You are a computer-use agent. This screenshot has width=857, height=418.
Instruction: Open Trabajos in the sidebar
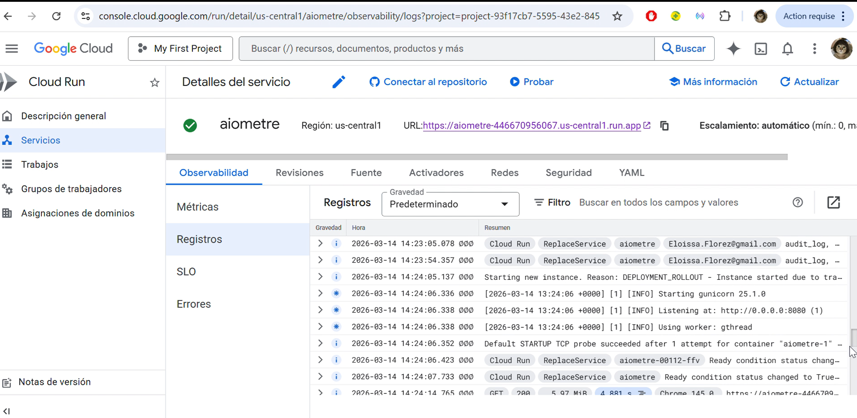pyautogui.click(x=82, y=165)
